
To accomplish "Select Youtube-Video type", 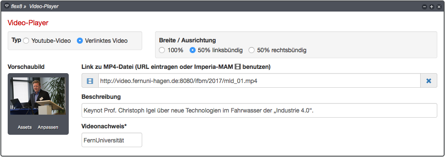I will [x=26, y=41].
